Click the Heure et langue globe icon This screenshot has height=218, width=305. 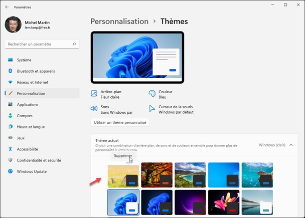tap(11, 127)
